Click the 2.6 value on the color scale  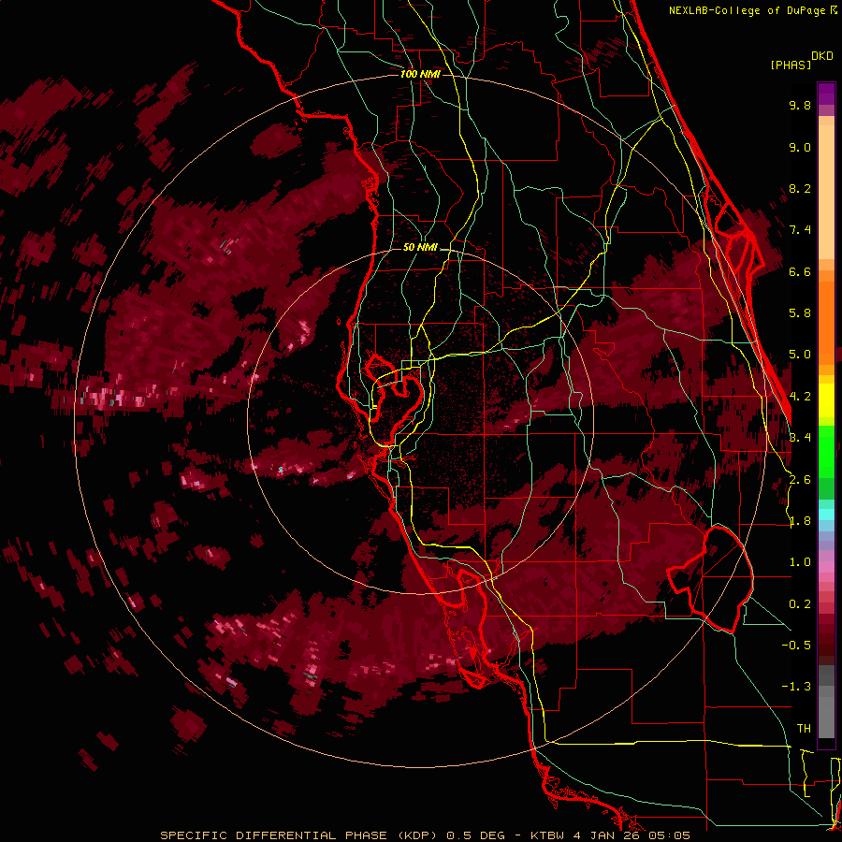point(800,480)
